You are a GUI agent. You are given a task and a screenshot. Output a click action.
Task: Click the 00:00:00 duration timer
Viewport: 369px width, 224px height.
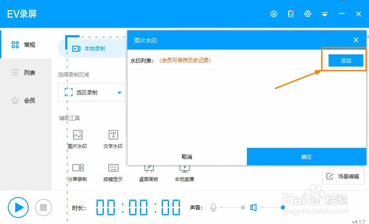point(138,207)
